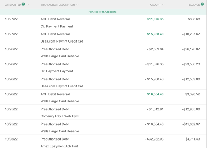This screenshot has height=148, width=207.
Task: Click the -$26,176.07 balance value
Action: click(191, 49)
